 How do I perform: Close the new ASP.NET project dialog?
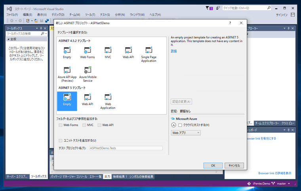(x=241, y=23)
